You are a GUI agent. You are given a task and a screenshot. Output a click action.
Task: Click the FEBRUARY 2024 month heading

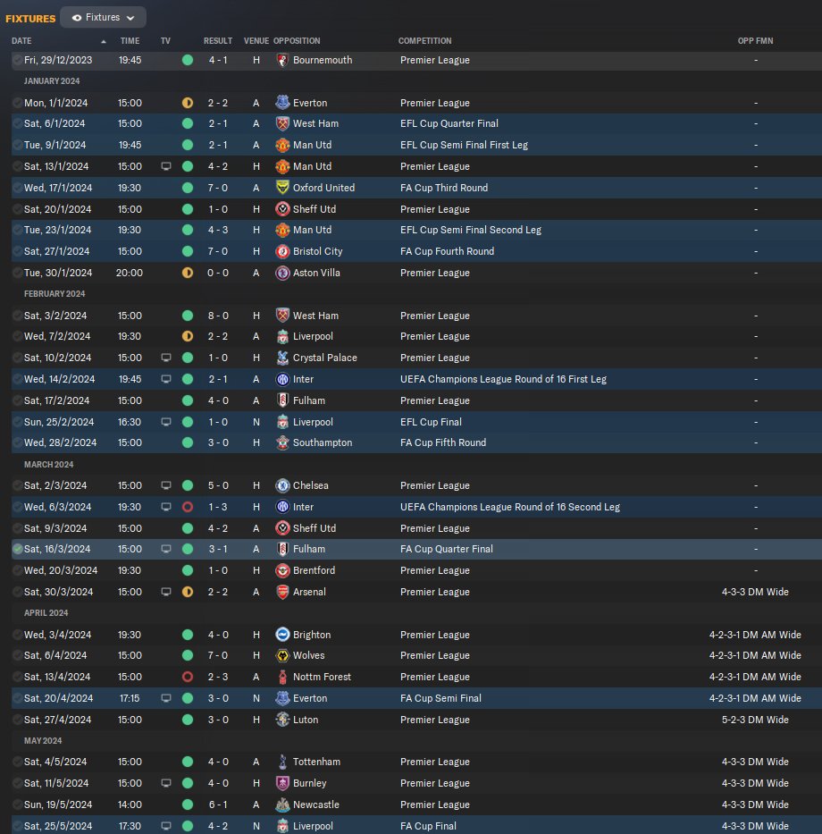(x=55, y=294)
